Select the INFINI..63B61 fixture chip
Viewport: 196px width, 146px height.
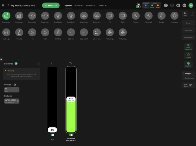click(x=12, y=101)
